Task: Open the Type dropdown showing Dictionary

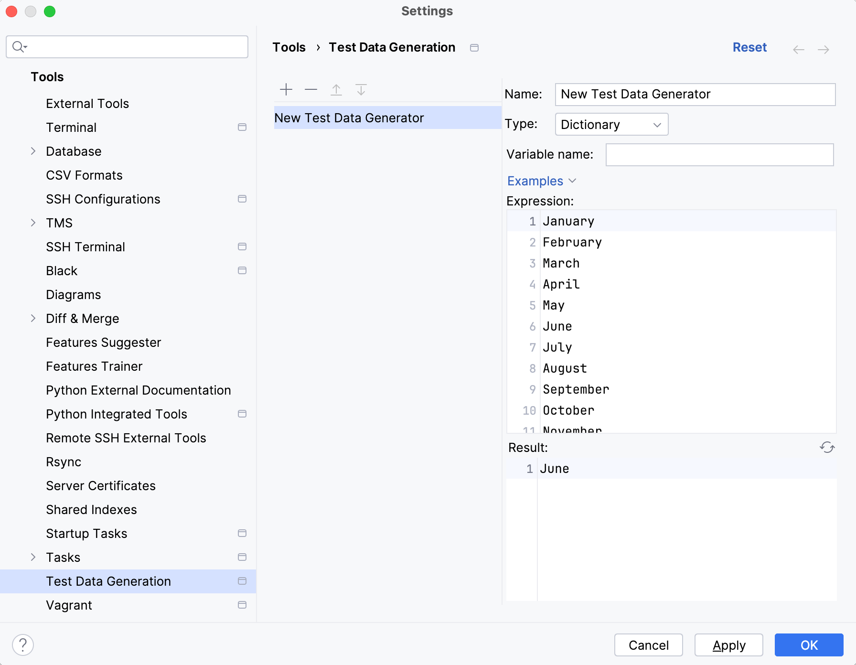Action: [x=611, y=124]
